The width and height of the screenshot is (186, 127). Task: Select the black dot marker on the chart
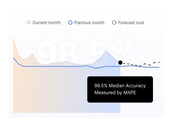pos(120,62)
